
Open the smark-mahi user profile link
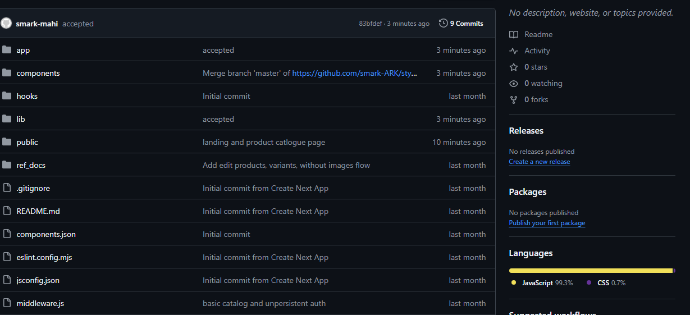pyautogui.click(x=37, y=24)
